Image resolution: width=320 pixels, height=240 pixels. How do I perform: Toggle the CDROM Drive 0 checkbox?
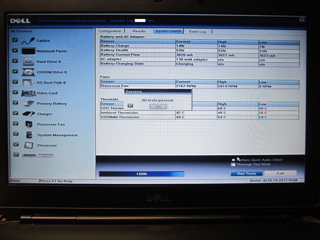(x=15, y=71)
